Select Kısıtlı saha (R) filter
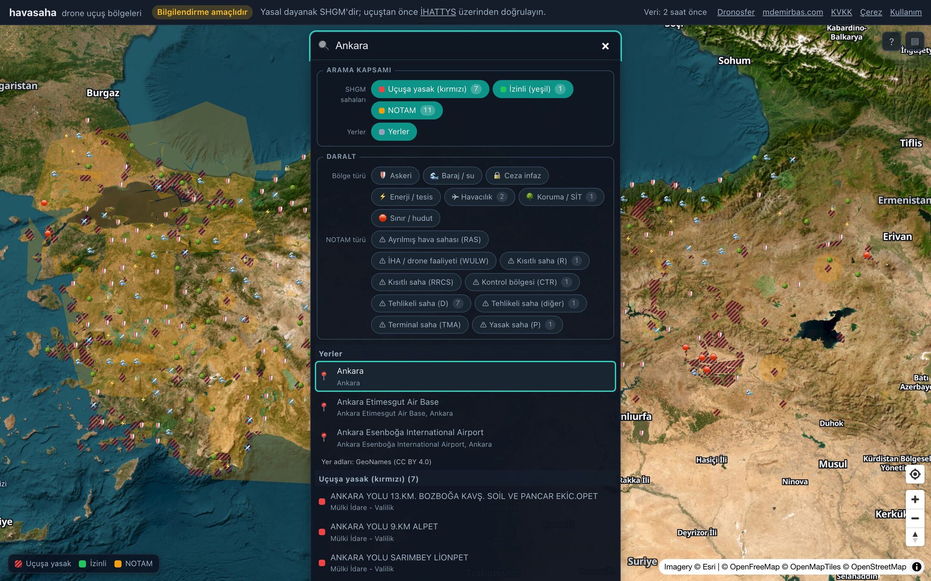 (544, 261)
